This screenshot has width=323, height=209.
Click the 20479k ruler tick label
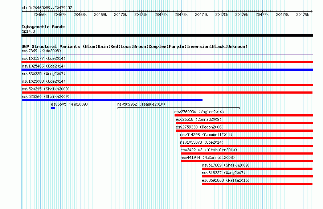click(303, 15)
